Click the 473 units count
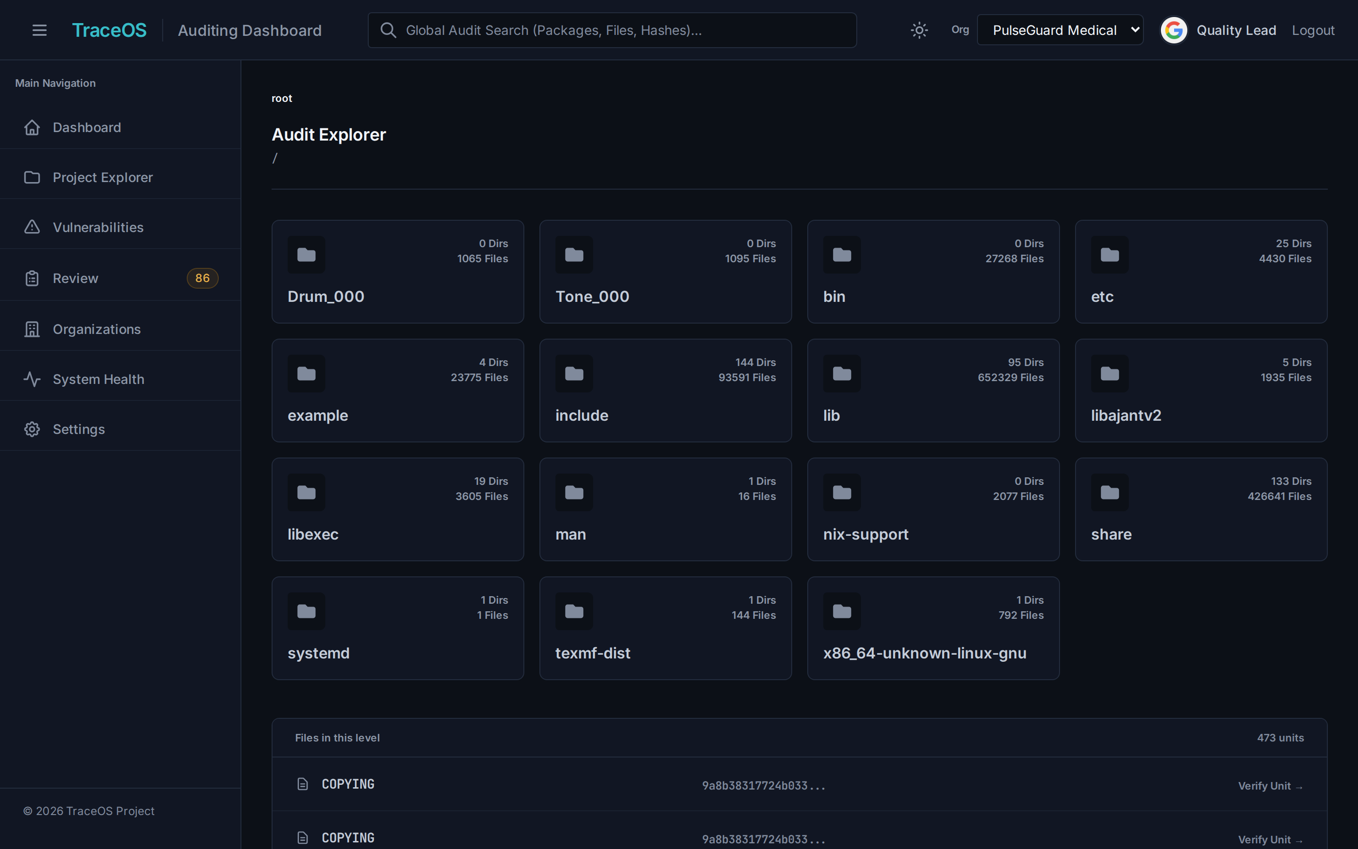Viewport: 1358px width, 849px height. 1280,738
